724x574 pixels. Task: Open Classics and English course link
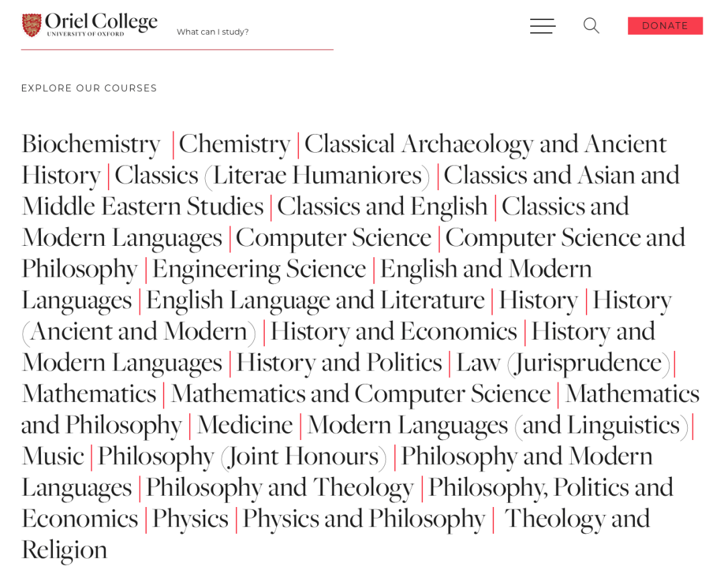click(x=382, y=206)
